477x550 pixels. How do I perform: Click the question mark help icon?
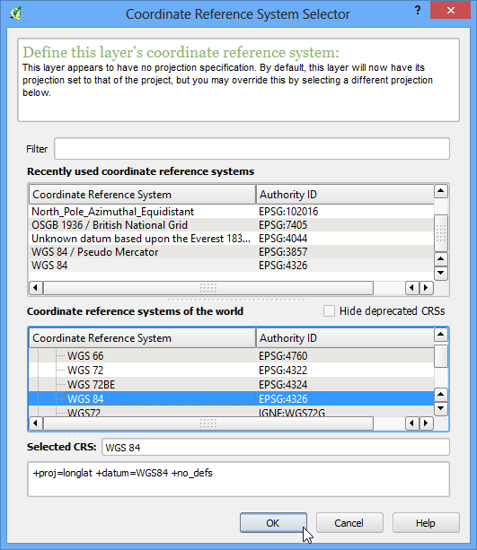tap(418, 10)
